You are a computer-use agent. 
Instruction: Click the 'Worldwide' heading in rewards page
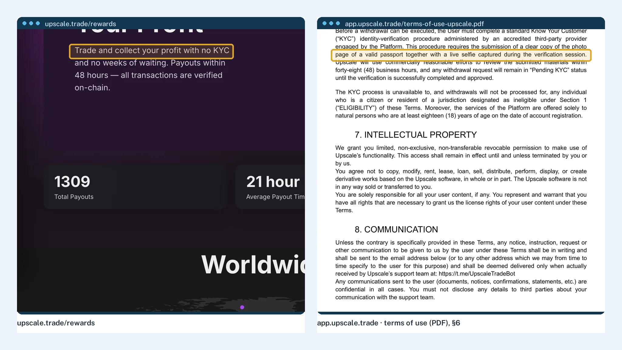[253, 265]
